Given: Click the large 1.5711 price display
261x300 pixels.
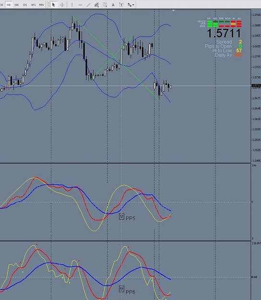Looking at the screenshot, I should click(224, 33).
